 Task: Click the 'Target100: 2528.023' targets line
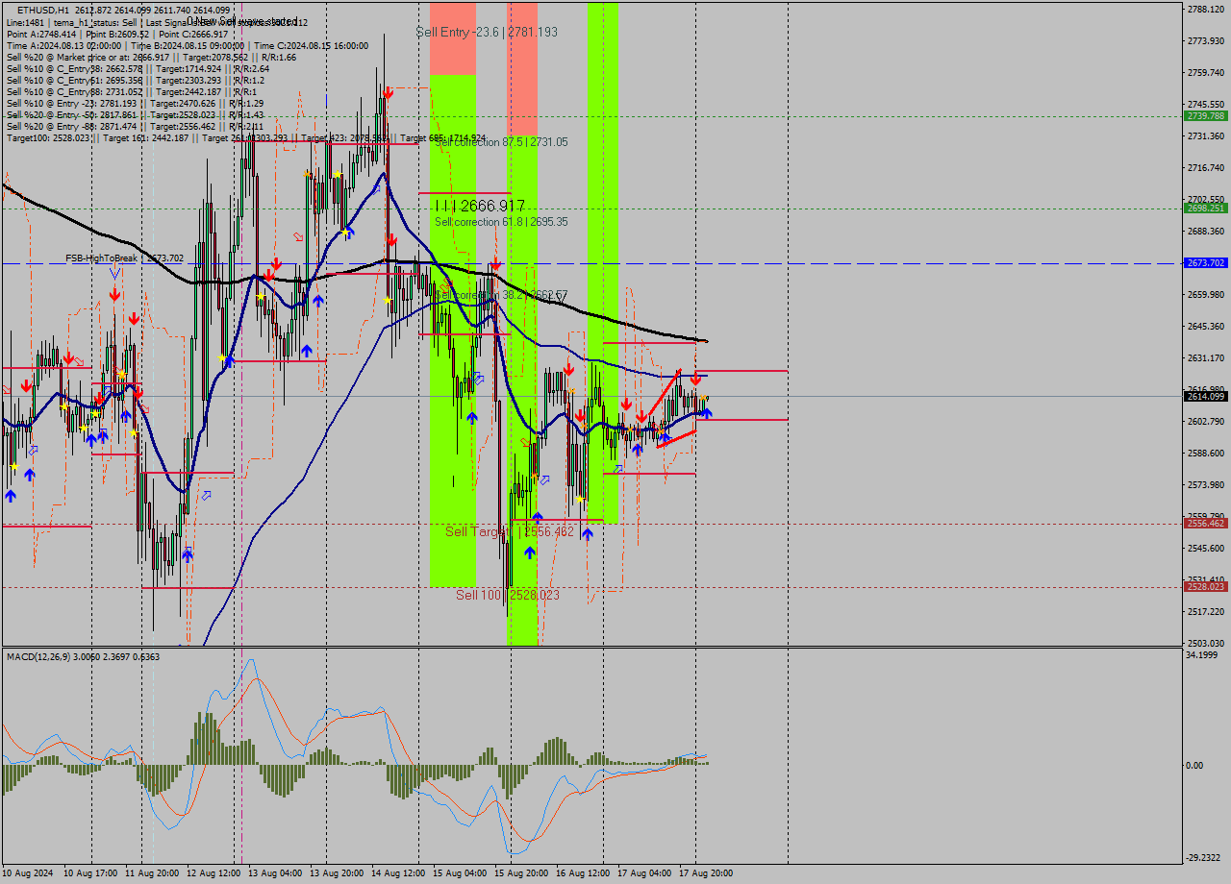click(x=245, y=137)
